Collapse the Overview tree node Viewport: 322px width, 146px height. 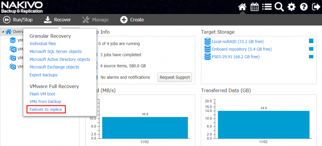point(3,32)
